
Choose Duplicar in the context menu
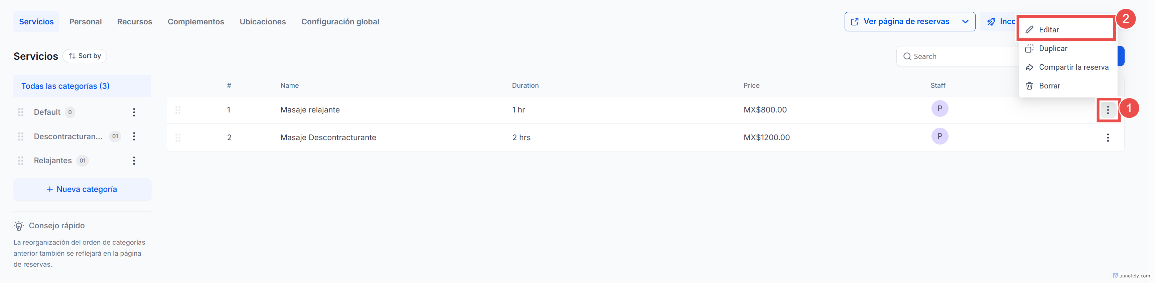tap(1053, 48)
